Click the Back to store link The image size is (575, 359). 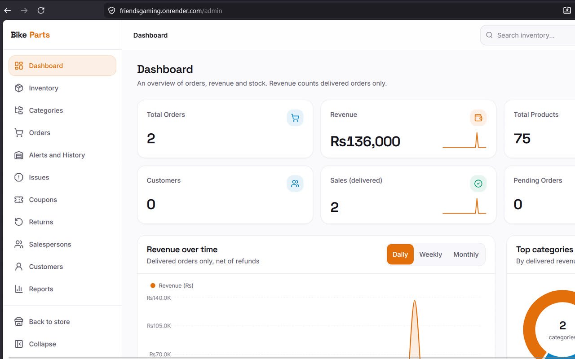(x=62, y=322)
